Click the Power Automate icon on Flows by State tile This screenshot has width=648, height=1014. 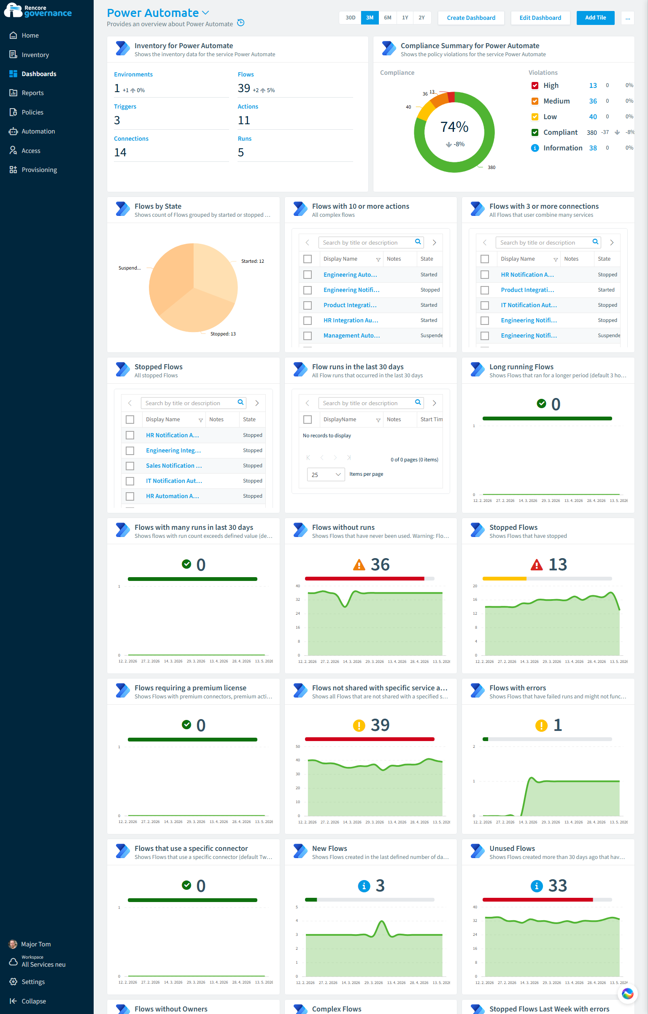click(x=123, y=209)
